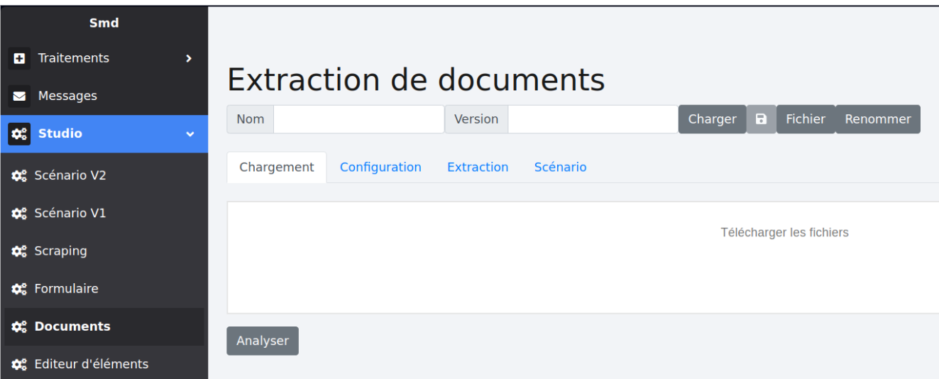Click the gears icon beside Formulaire

[x=19, y=289]
